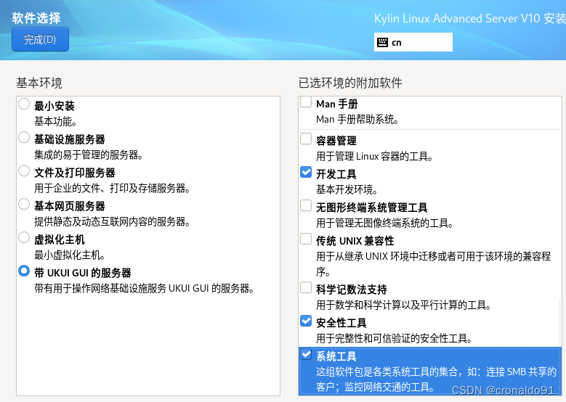Viewport: 566px width, 402px height.
Task: Check the 传统 UNIX 兼容性 checkbox
Action: 306,239
